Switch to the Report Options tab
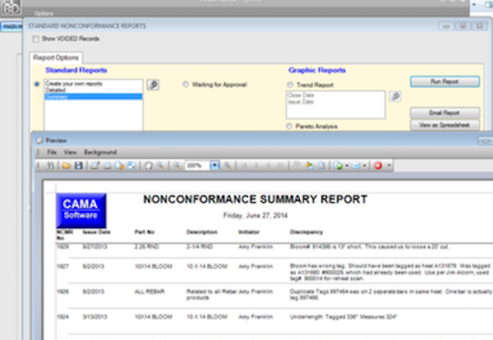 click(55, 57)
